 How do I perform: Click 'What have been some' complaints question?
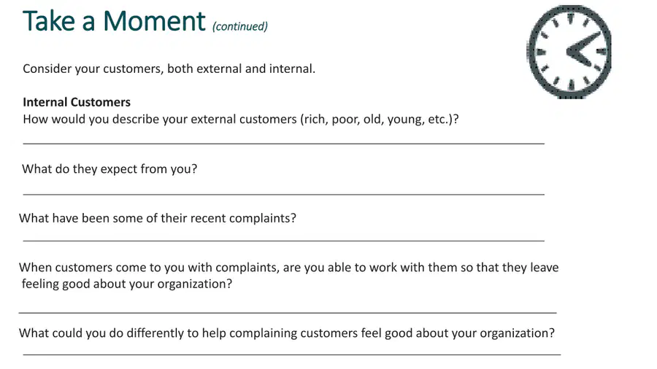coord(158,218)
